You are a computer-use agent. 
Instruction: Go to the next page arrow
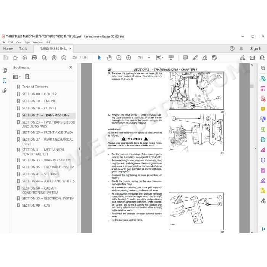coord(64,58)
